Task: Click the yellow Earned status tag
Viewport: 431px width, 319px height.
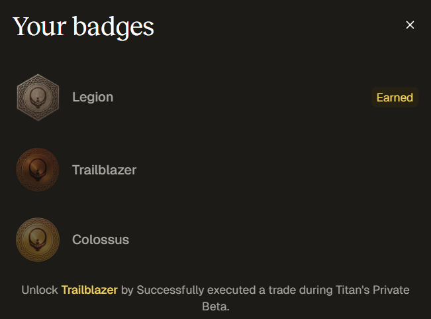Action: tap(395, 97)
